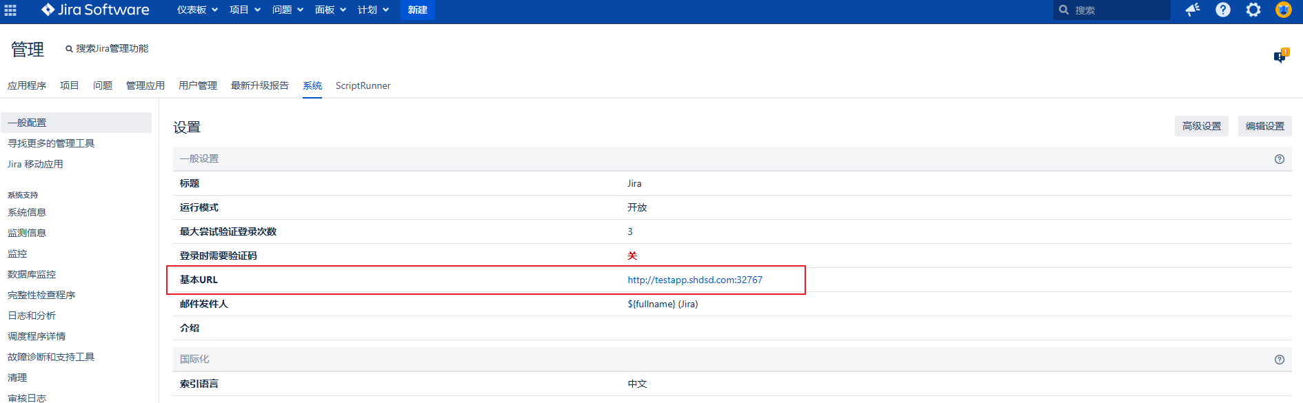Image resolution: width=1303 pixels, height=403 pixels.
Task: Expand the 计划 dropdown menu
Action: click(x=373, y=10)
